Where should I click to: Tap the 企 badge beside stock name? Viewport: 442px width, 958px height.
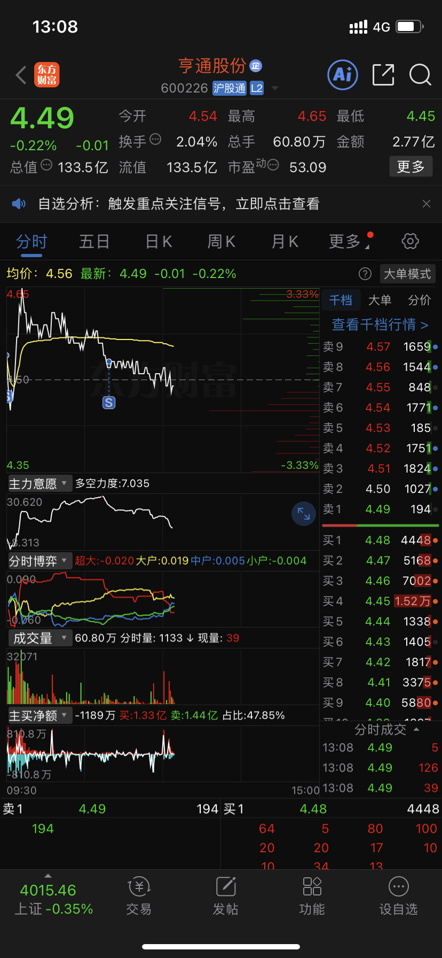pyautogui.click(x=256, y=66)
